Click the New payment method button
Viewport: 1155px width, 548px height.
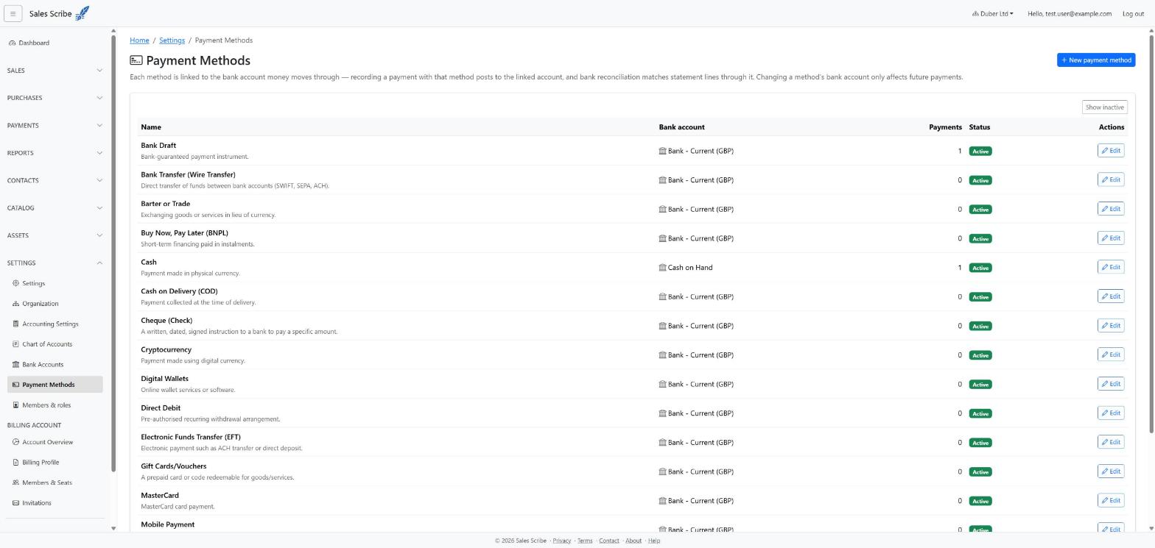(1095, 60)
